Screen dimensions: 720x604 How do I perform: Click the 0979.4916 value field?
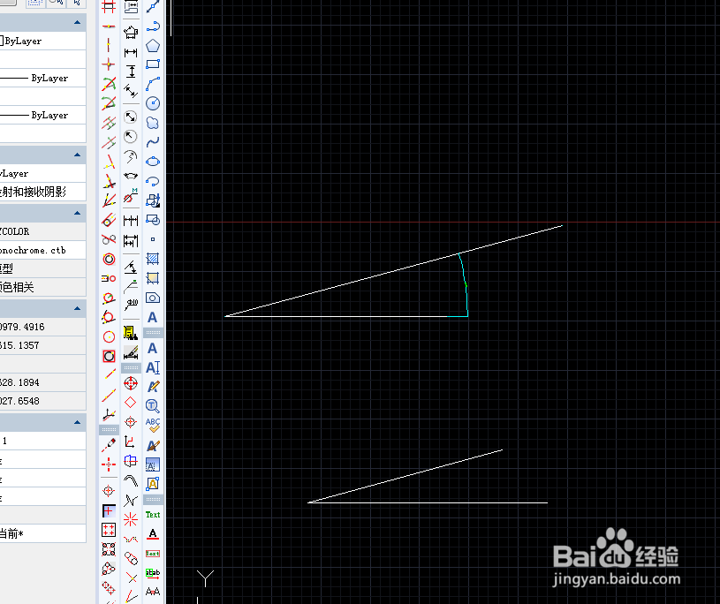pyautogui.click(x=42, y=327)
